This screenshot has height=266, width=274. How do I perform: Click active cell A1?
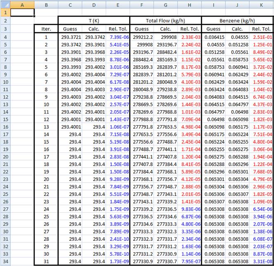[x=21, y=12]
